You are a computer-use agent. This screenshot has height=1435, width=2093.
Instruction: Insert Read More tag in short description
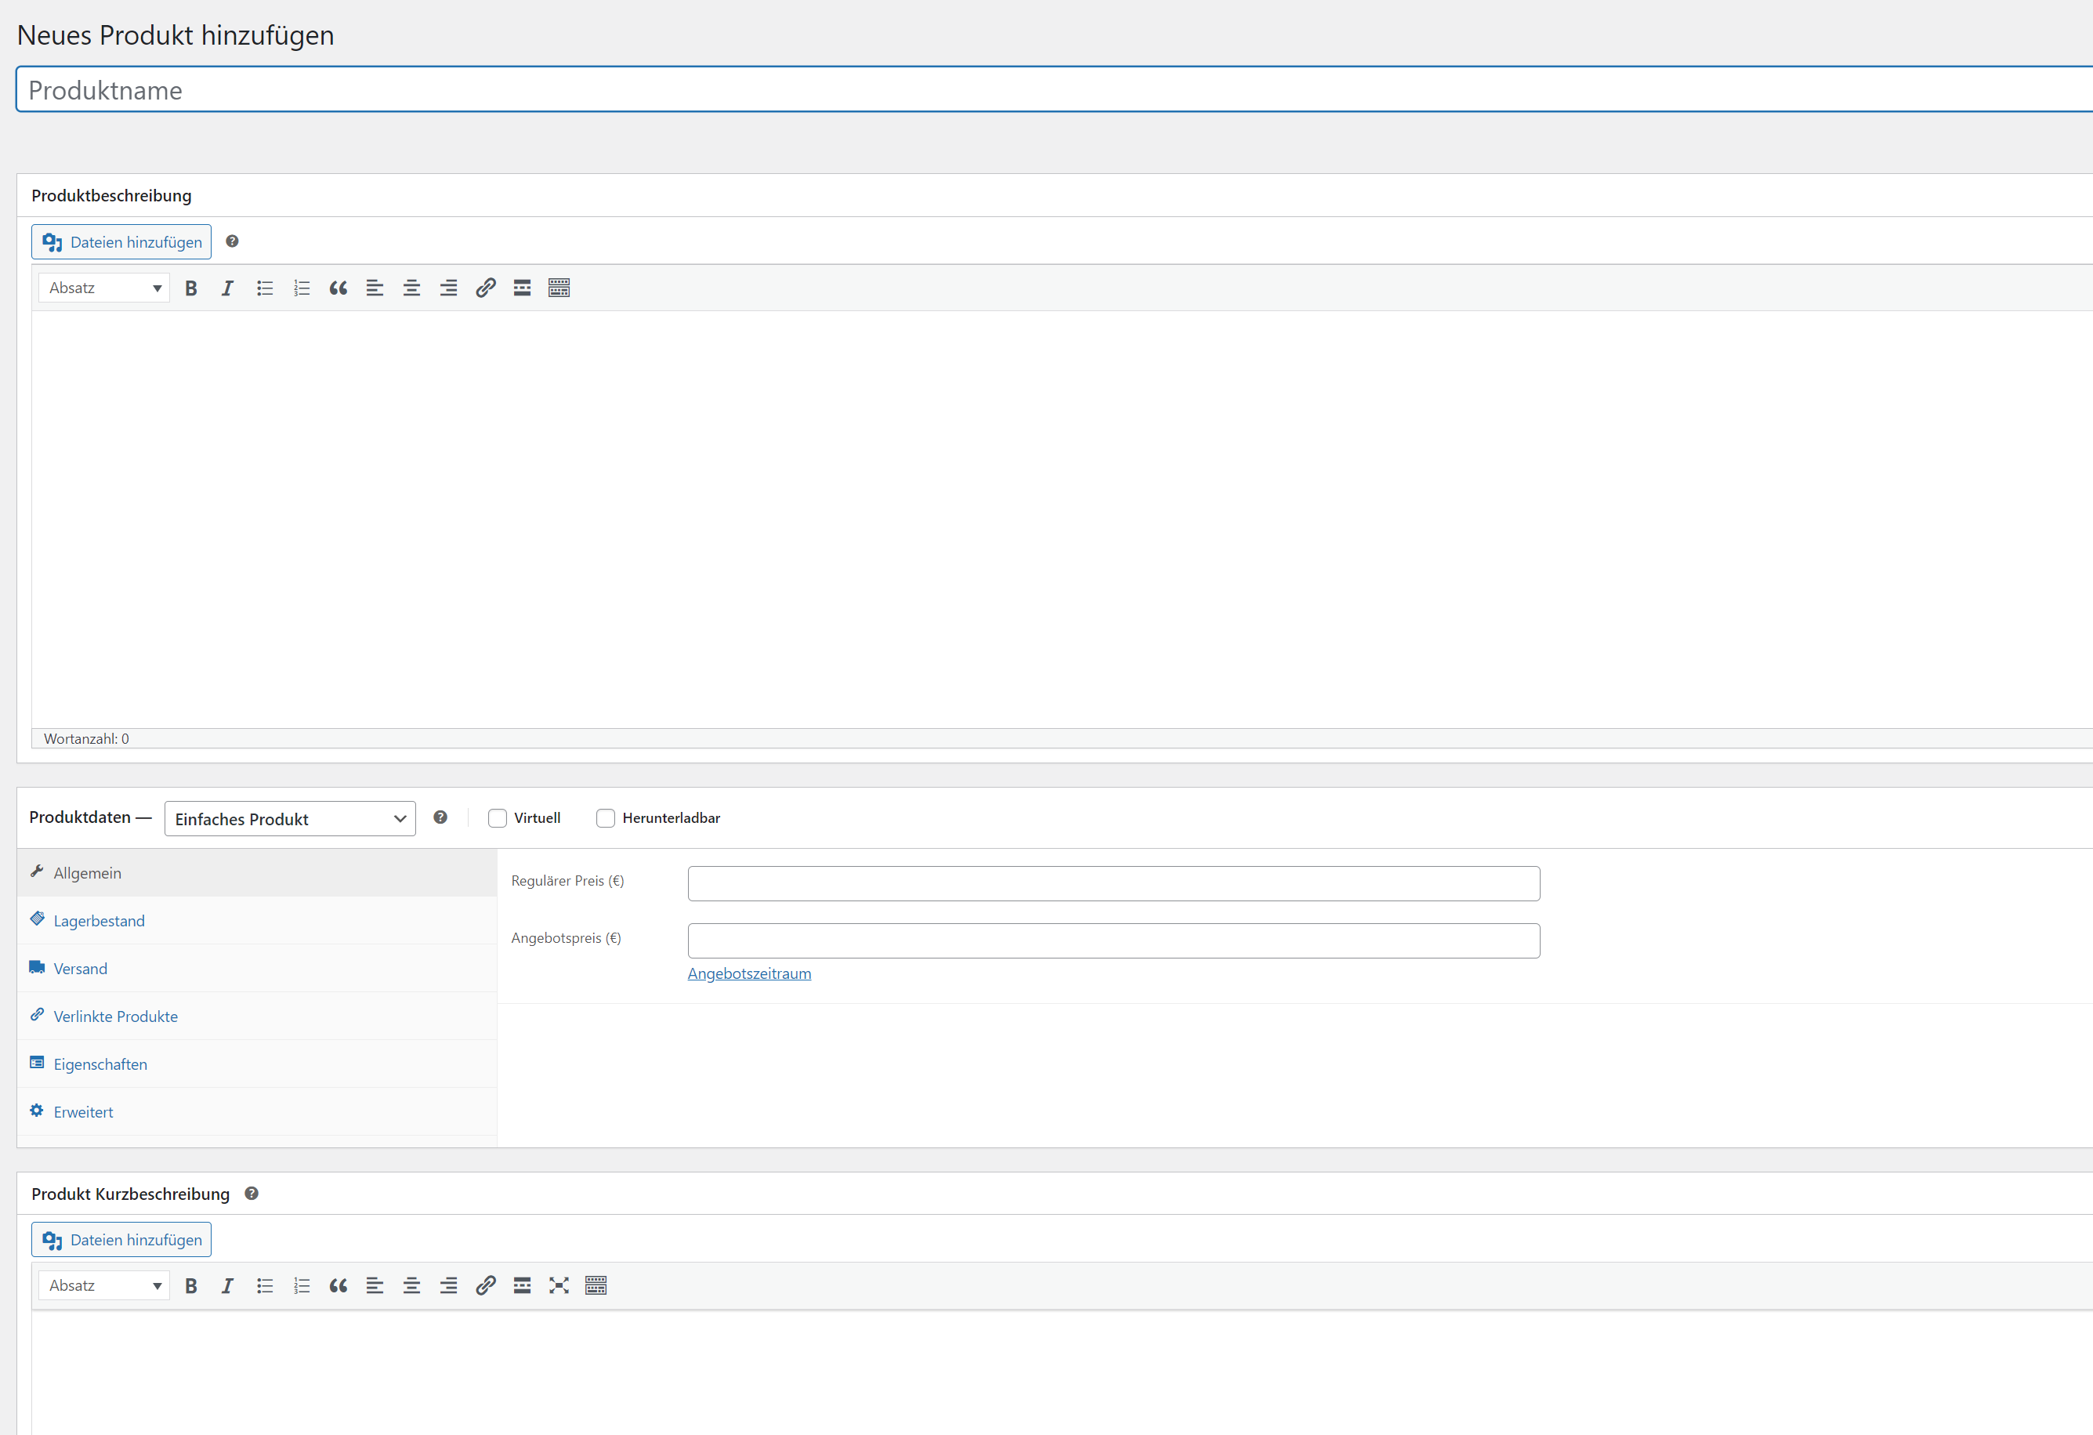click(523, 1285)
